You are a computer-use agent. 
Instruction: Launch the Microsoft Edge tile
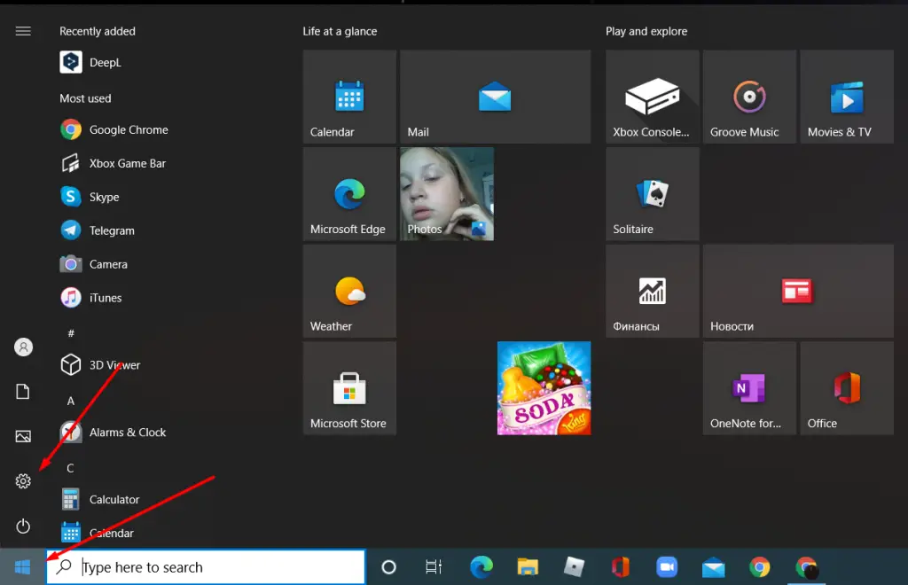tap(349, 194)
